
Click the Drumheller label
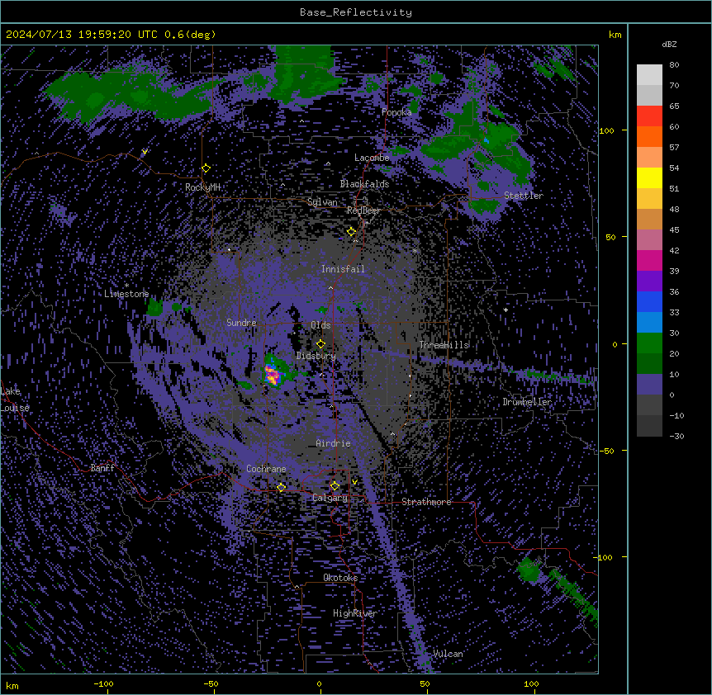(x=527, y=402)
